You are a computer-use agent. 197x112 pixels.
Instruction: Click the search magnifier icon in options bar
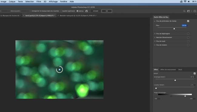[184, 11]
